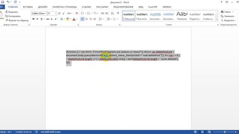The image size is (239, 134).
Task: Click the word count in status bar
Action: pos(24,132)
